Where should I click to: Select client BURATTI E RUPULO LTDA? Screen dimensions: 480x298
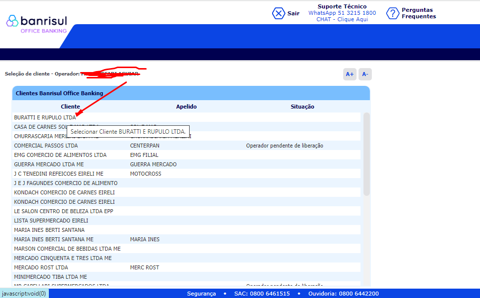coord(44,118)
